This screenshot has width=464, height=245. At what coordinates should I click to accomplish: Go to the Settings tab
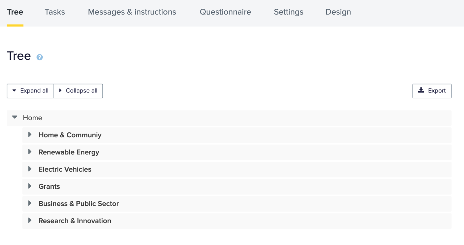[289, 12]
